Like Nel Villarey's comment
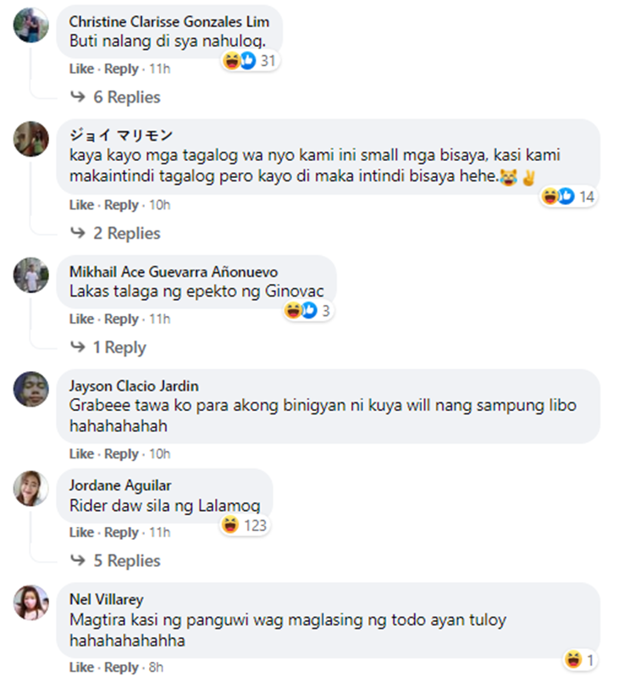635x677 pixels. tap(81, 667)
